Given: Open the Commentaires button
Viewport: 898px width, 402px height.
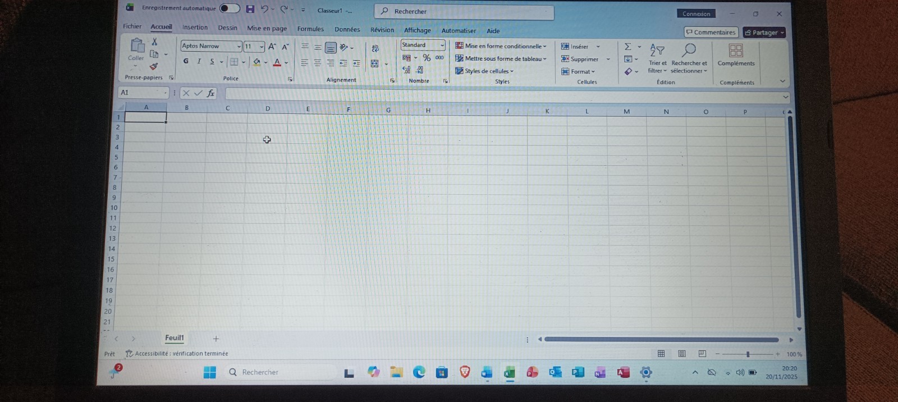Looking at the screenshot, I should (711, 33).
